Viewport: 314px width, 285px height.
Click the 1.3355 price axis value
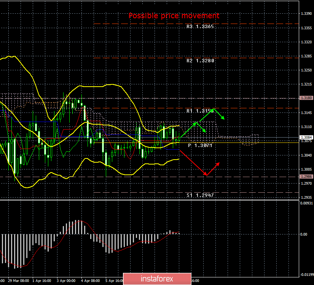click(306, 28)
